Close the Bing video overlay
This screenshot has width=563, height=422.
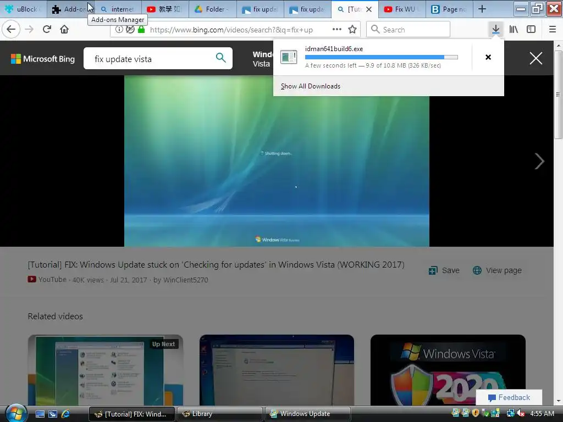536,58
